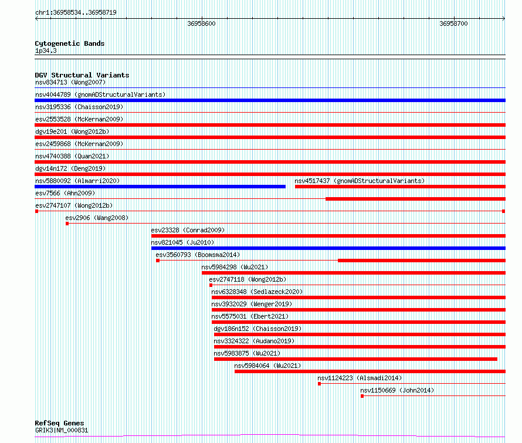This screenshot has height=443, width=522.
Task: Open the esv2747107 (Wong2012b) label
Action: point(74,205)
